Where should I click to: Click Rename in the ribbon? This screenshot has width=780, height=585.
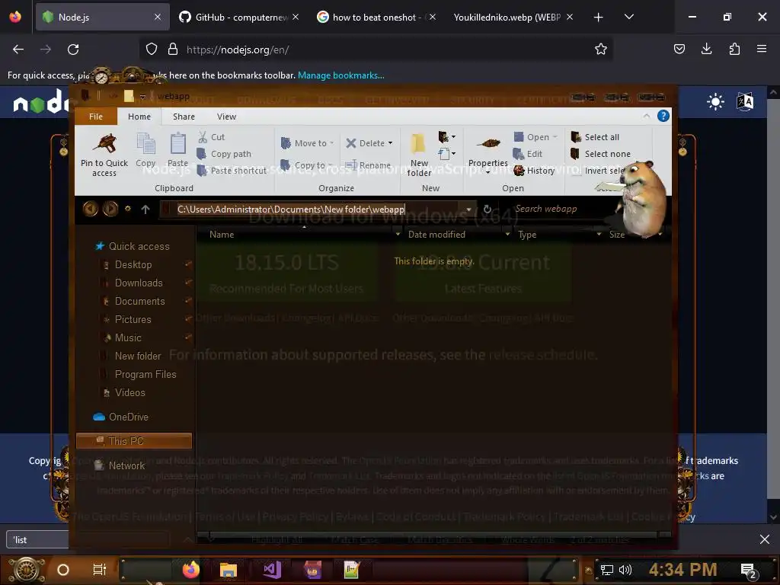(368, 165)
